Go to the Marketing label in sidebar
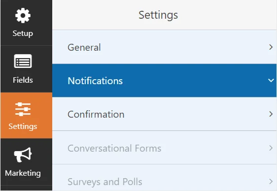 (23, 173)
